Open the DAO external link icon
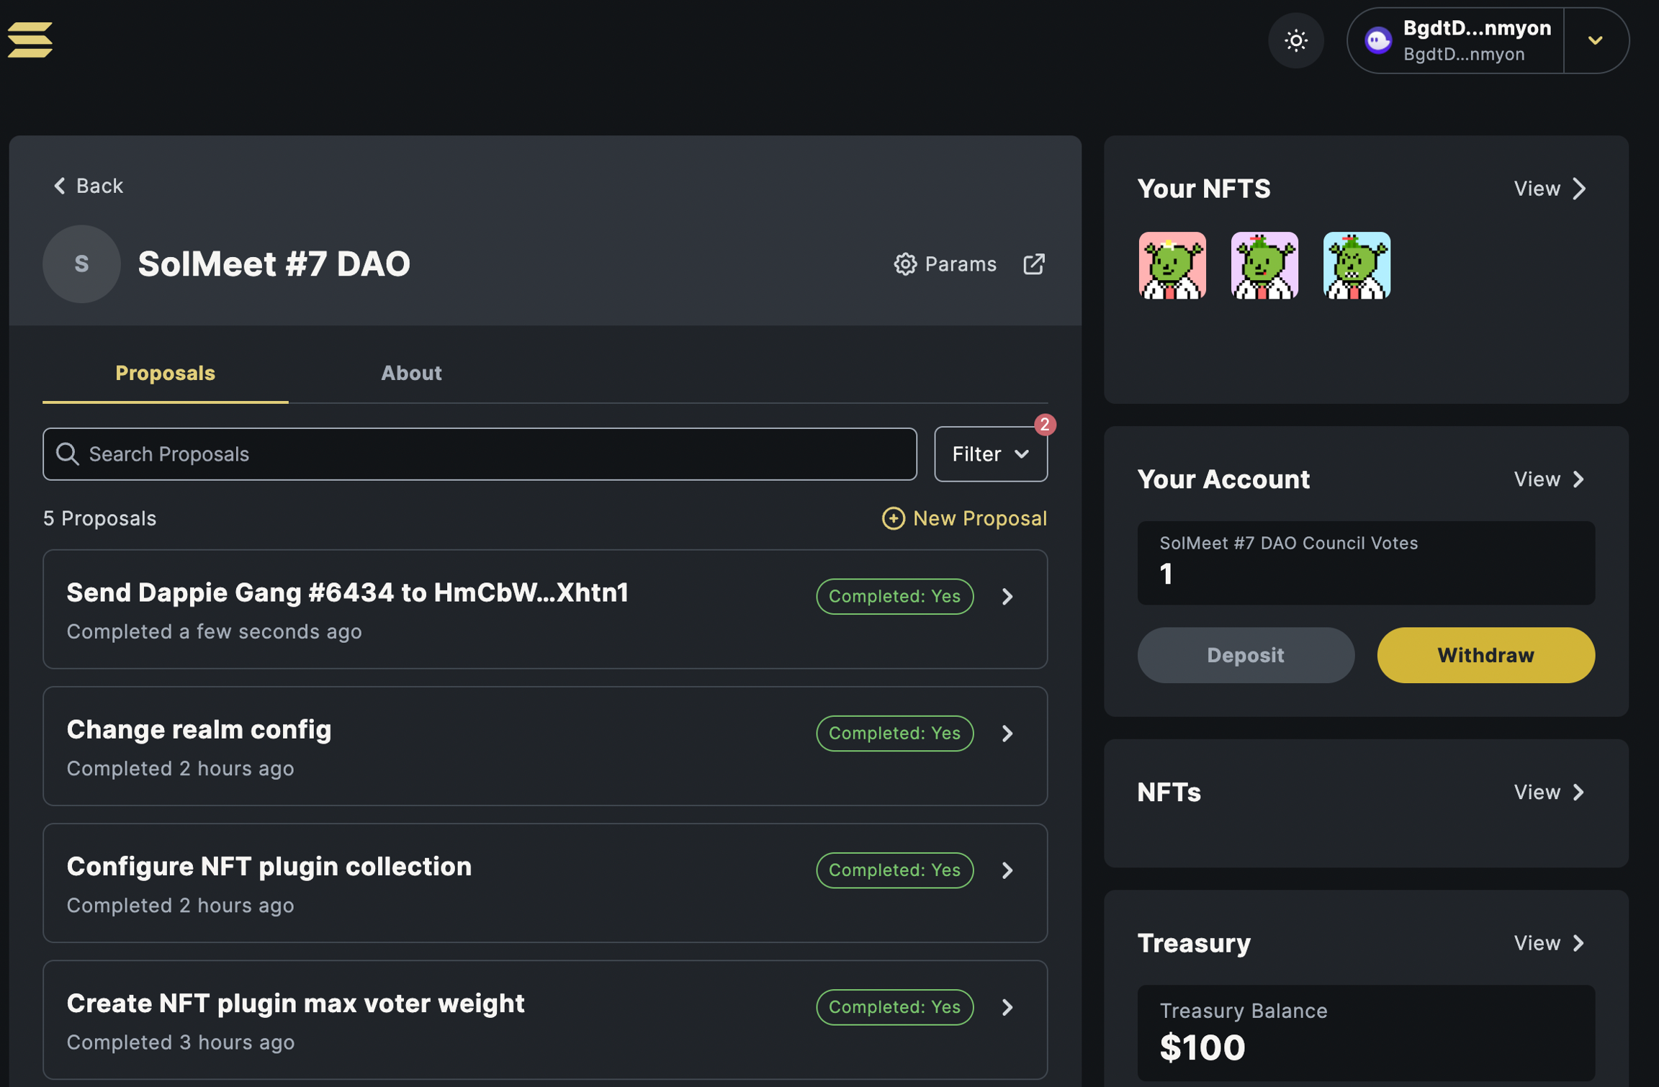 pyautogui.click(x=1033, y=264)
